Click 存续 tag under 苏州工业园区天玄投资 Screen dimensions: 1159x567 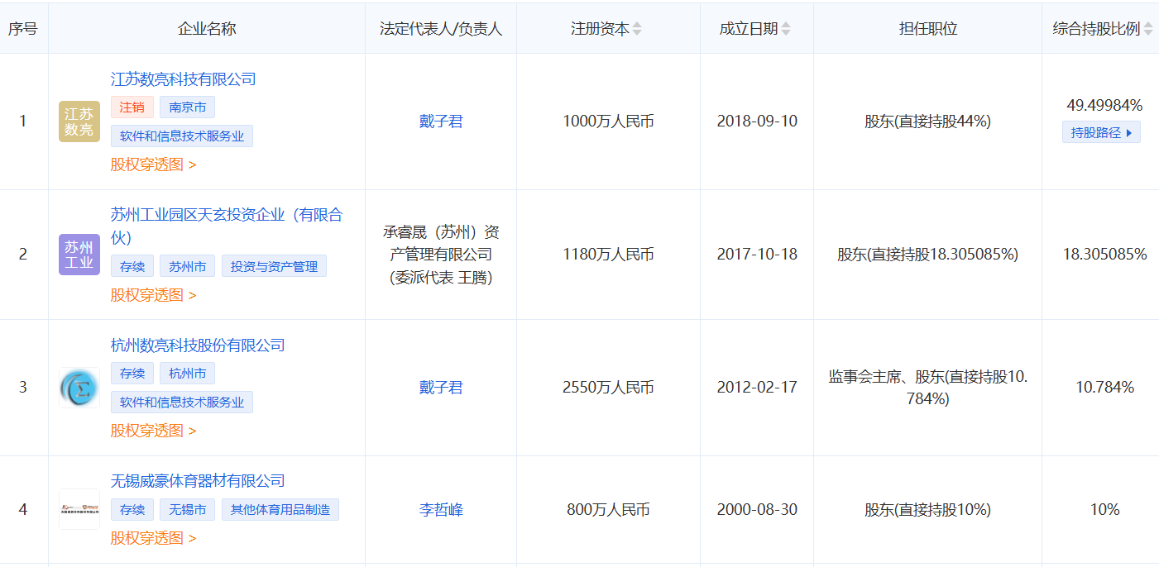[x=132, y=266]
